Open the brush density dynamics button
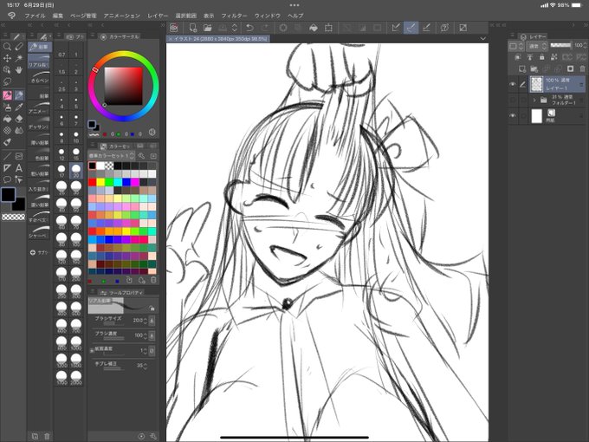589x442 pixels. pyautogui.click(x=152, y=335)
